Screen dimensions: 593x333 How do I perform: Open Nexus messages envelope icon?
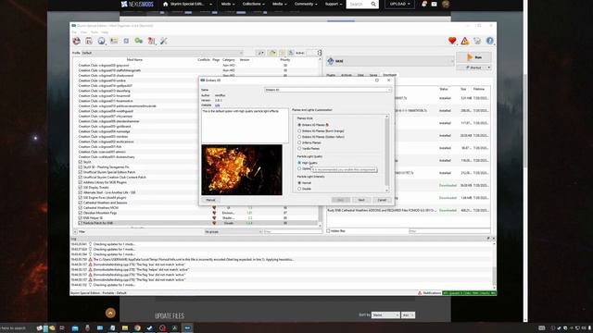pos(435,4)
